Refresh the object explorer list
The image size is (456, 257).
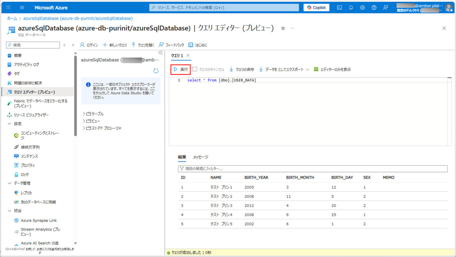(x=156, y=71)
